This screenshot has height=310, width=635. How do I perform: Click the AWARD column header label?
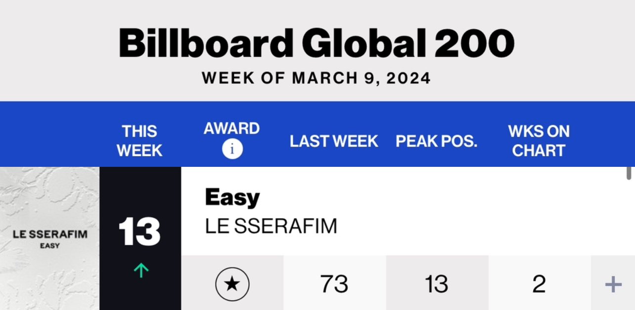tap(231, 128)
